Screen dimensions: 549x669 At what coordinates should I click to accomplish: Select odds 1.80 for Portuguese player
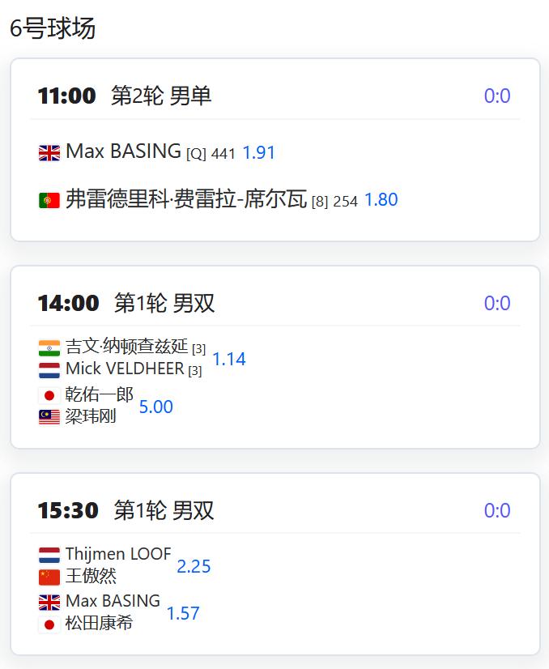click(x=381, y=200)
